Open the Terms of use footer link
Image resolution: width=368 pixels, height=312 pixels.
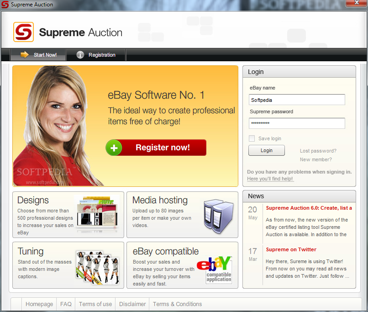[x=95, y=304]
